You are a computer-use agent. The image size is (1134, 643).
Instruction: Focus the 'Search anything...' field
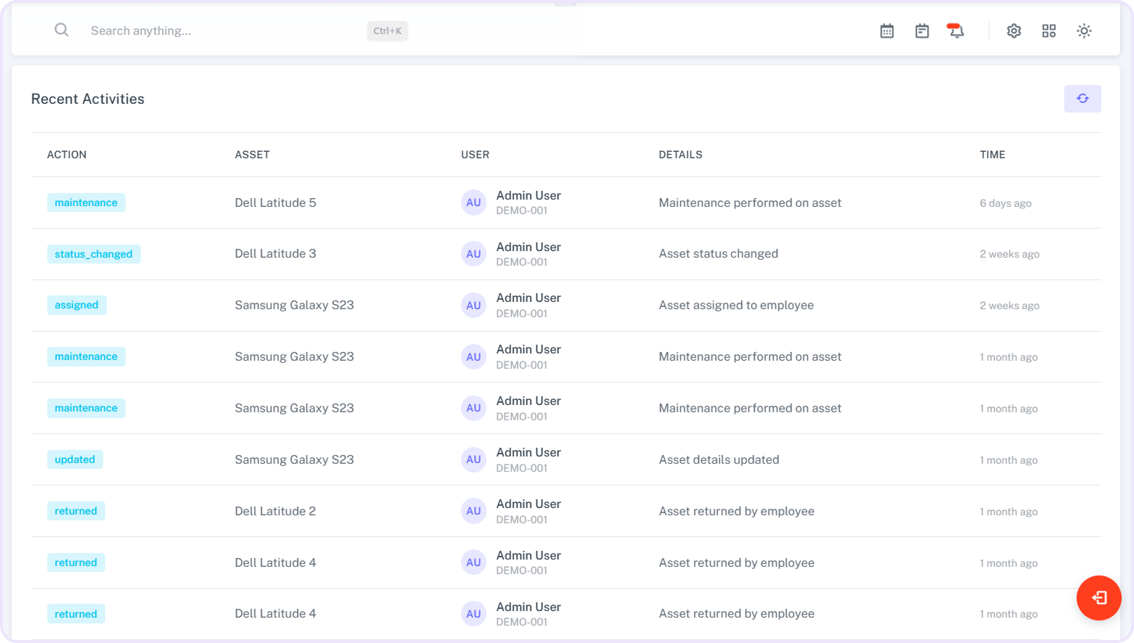tap(218, 30)
